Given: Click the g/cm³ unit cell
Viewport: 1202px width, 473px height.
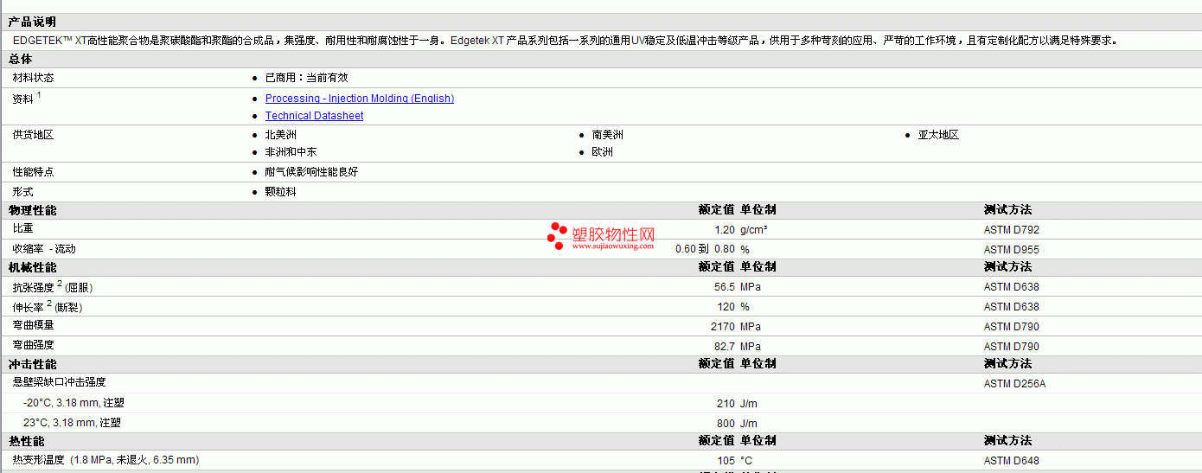Looking at the screenshot, I should [754, 230].
